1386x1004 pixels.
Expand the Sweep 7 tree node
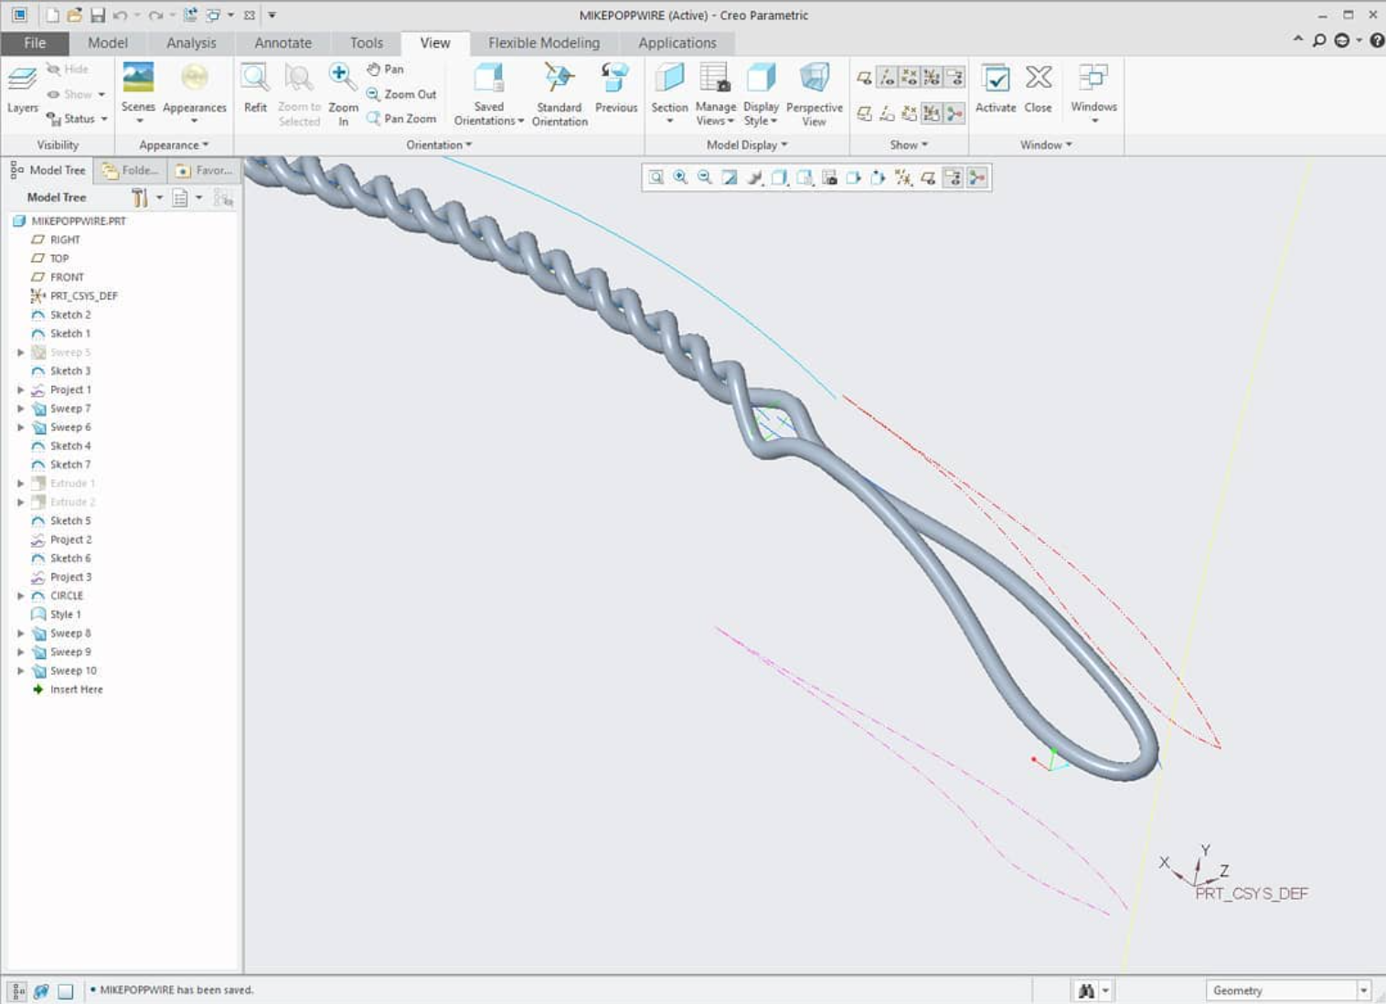pyautogui.click(x=21, y=408)
